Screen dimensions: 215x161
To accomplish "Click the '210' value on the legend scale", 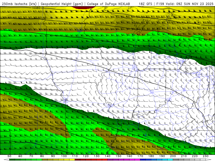I will click(x=184, y=156).
